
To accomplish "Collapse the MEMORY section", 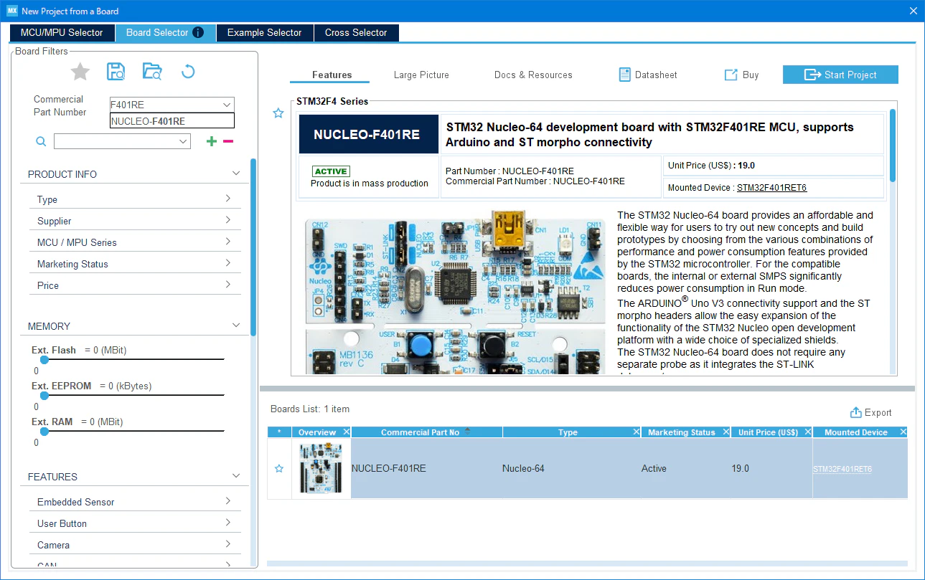I will (235, 325).
